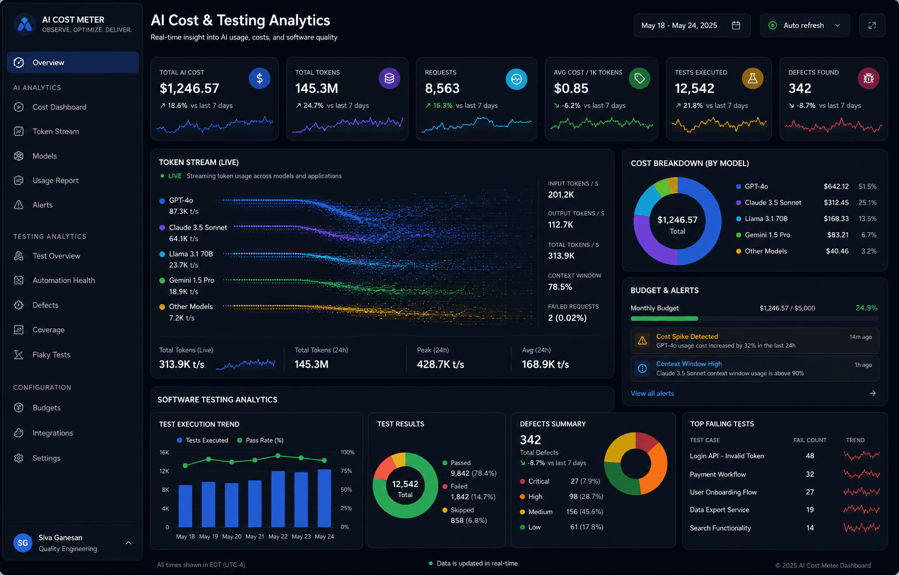Click the flask icon on Tests Executed card
Screen dimensions: 899x575
[753, 79]
